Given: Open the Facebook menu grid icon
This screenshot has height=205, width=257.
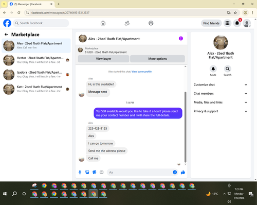Looking at the screenshot, I should click(x=227, y=23).
